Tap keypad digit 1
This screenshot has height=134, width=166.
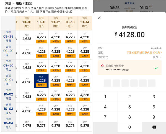(x=105, y=97)
